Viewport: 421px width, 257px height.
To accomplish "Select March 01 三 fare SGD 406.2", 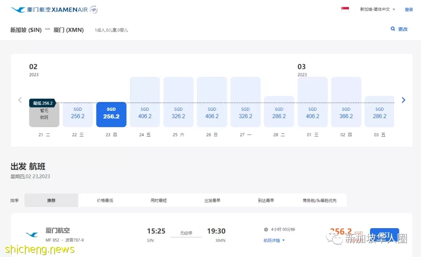I will tap(313, 102).
